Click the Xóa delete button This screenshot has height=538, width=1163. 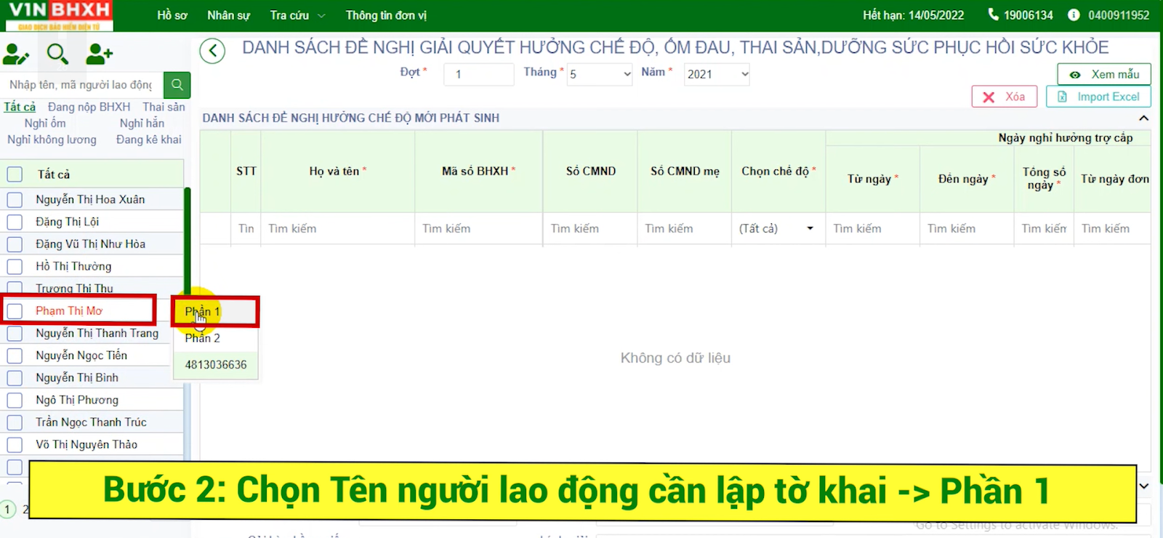pos(1004,97)
